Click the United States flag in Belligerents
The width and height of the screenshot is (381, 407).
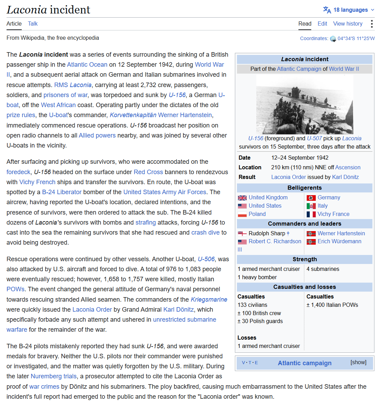click(242, 206)
